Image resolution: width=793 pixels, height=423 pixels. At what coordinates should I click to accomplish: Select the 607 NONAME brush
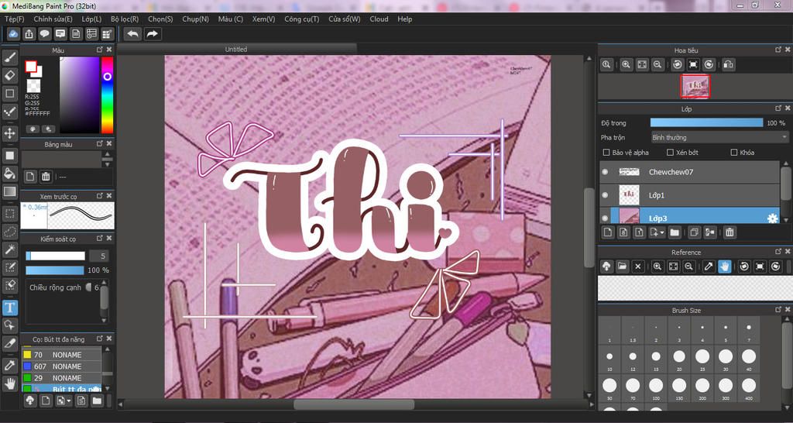tap(62, 366)
